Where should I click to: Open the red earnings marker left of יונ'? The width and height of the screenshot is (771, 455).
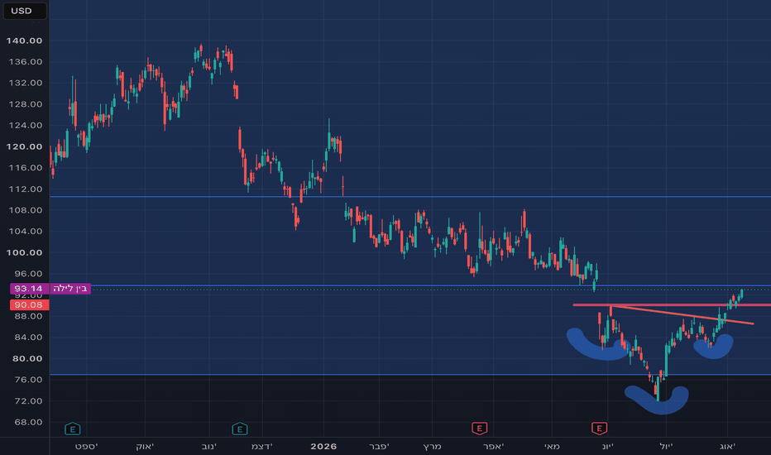coord(599,429)
